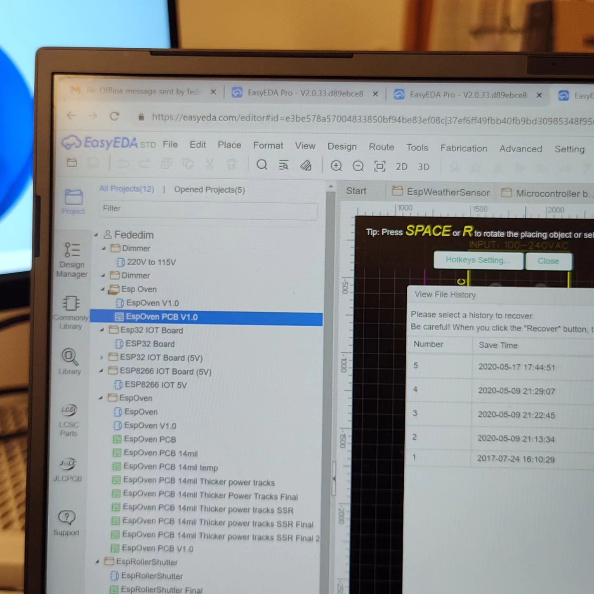Reload the browser page
This screenshot has height=594, width=594.
coord(114,116)
